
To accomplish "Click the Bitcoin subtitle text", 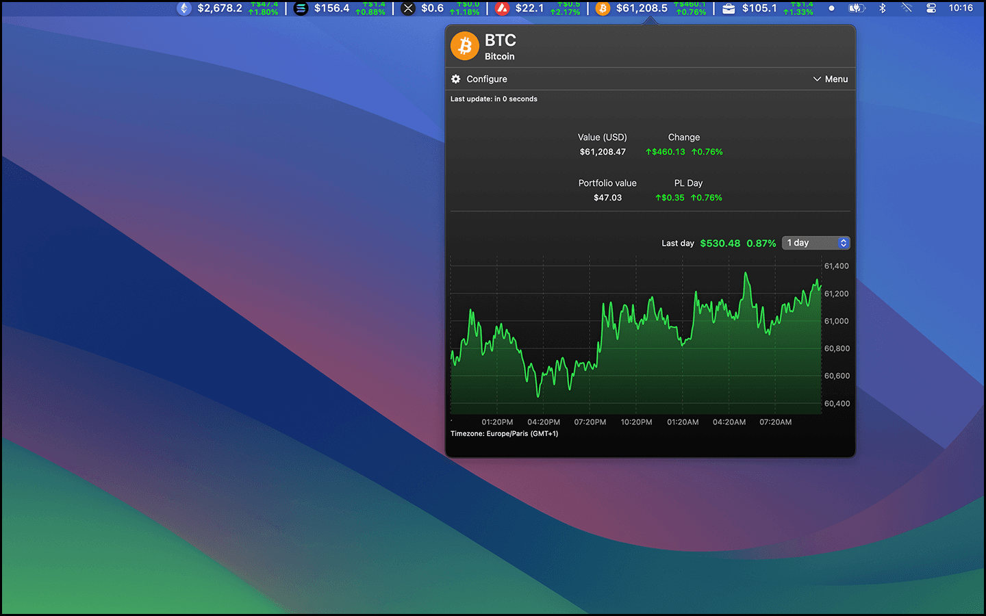I will pyautogui.click(x=500, y=56).
